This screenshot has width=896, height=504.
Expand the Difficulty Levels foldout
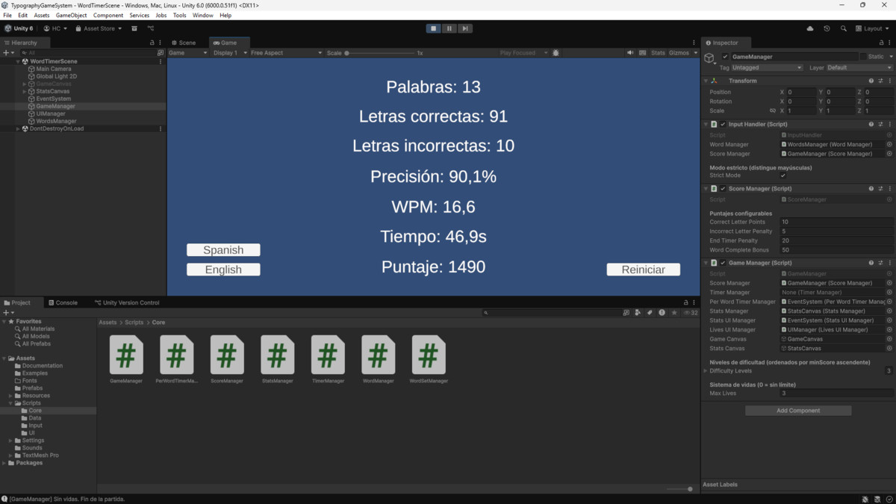[706, 371]
